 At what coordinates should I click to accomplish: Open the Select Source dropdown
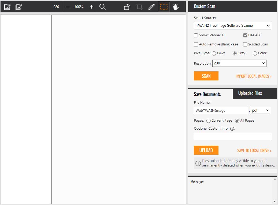point(232,25)
